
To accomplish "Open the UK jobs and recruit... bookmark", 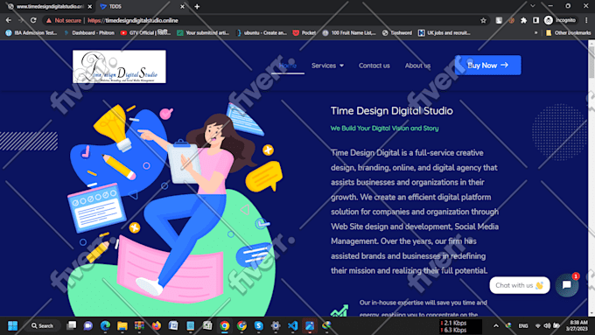I will pos(444,33).
